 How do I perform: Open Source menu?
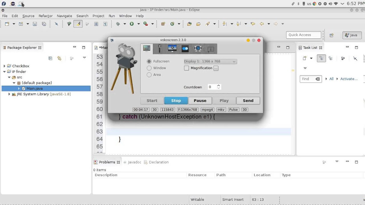tap(28, 16)
